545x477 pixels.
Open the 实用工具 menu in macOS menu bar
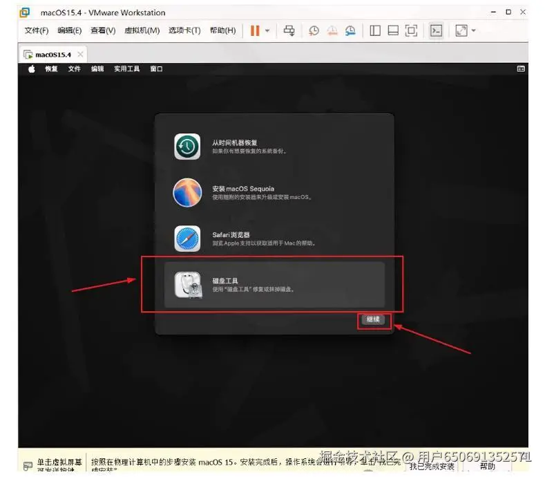[x=126, y=69]
